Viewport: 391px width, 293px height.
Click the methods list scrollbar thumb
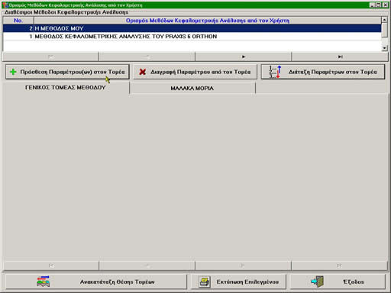tap(384, 30)
